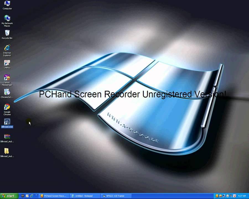Select the Silkroad_mul... WinRAR archive icon
The width and height of the screenshot is (249, 199).
pos(7,138)
